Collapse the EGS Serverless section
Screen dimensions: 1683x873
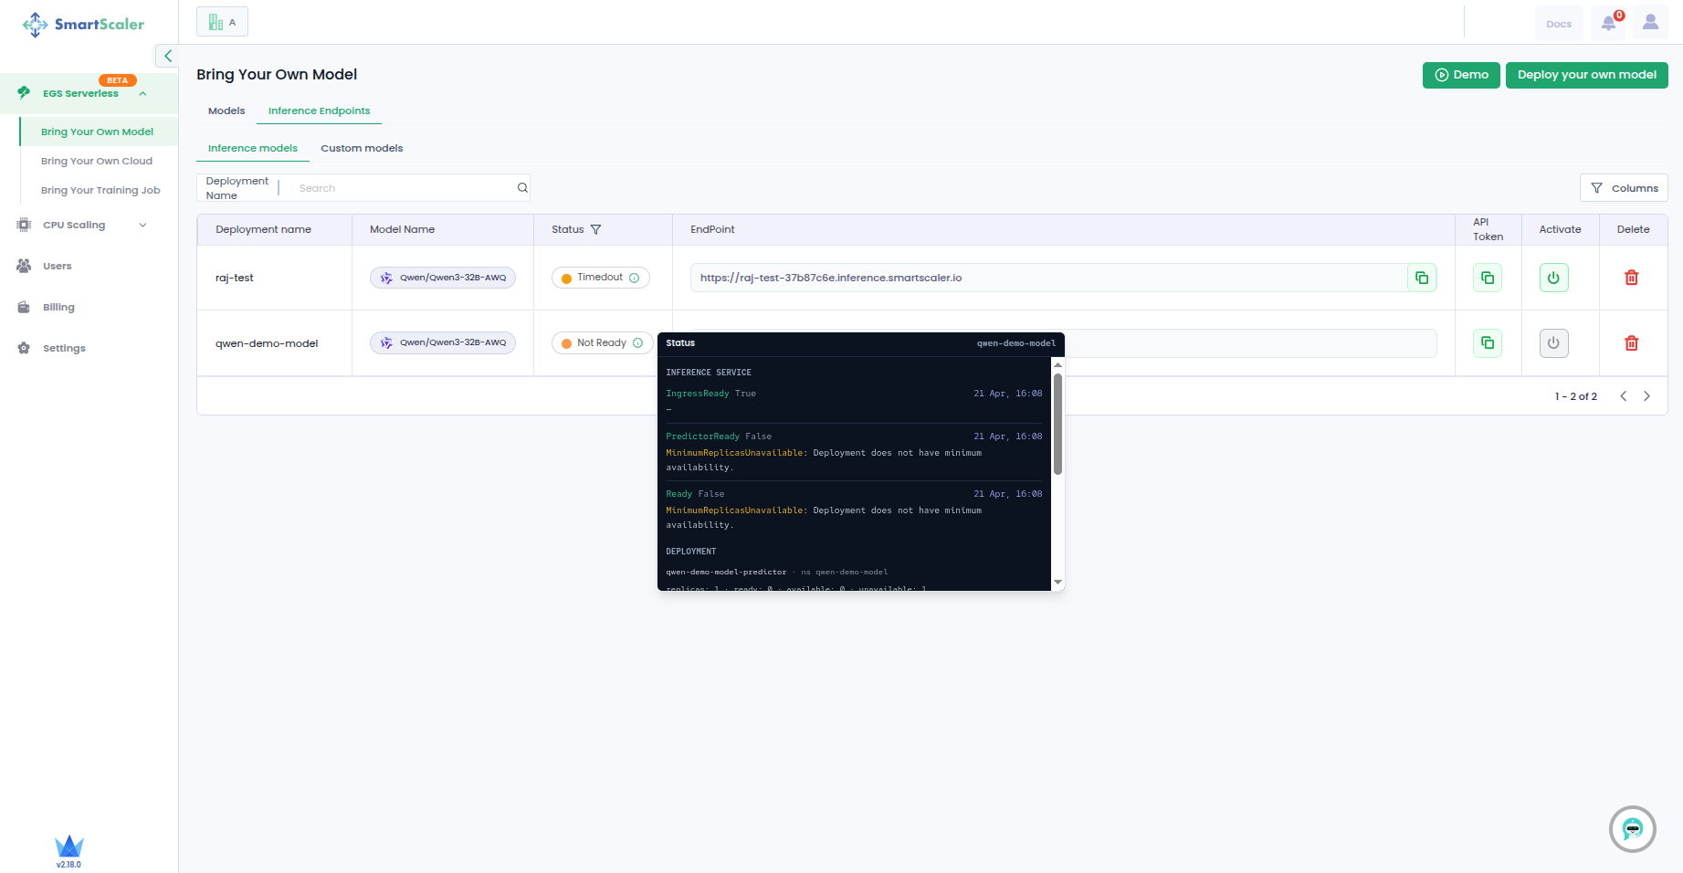click(142, 94)
